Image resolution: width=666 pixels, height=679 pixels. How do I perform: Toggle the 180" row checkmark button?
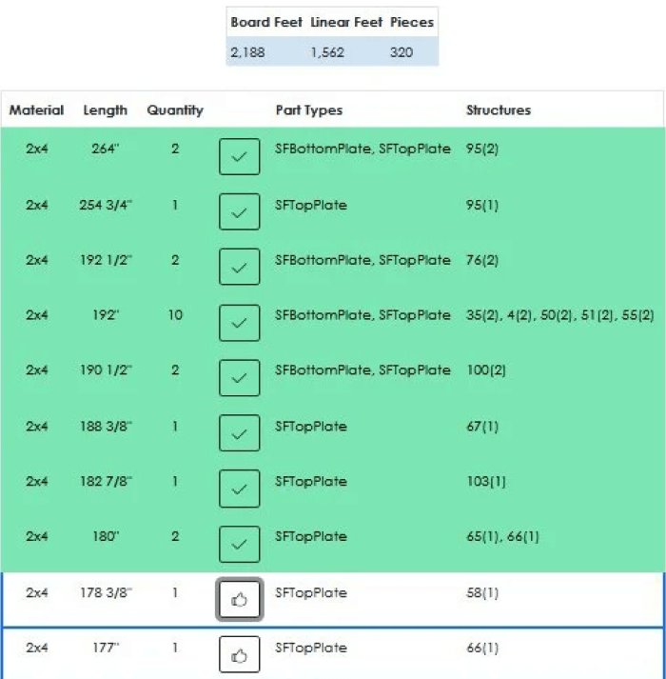point(239,543)
